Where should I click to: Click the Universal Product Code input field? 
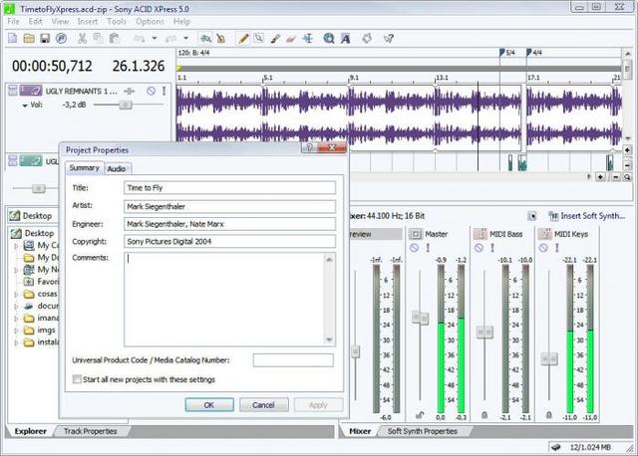click(293, 360)
